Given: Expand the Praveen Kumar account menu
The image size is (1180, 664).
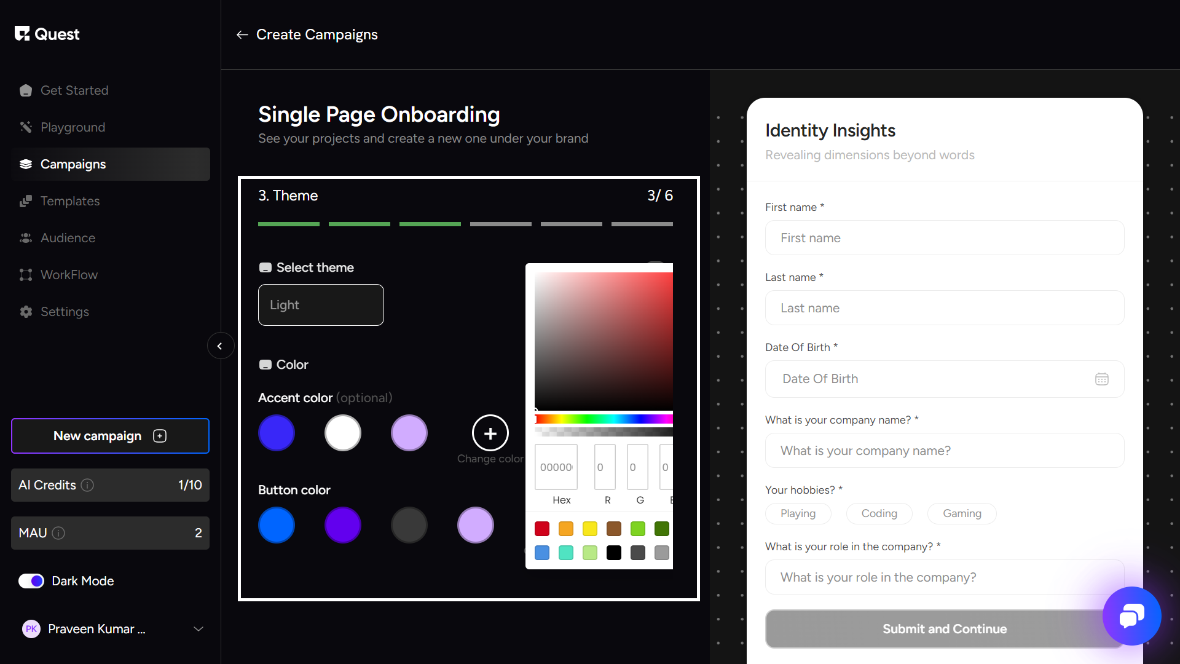Looking at the screenshot, I should [198, 629].
